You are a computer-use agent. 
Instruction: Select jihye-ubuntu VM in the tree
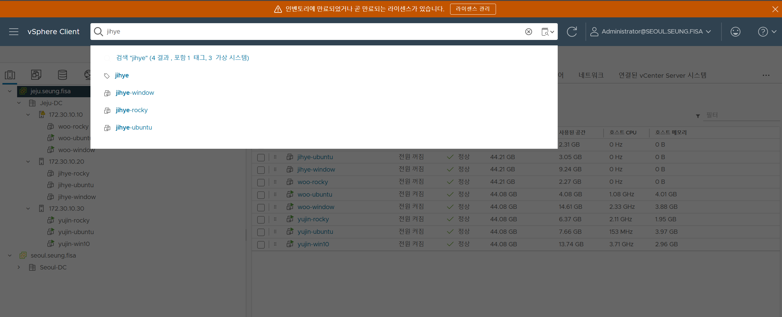point(76,185)
